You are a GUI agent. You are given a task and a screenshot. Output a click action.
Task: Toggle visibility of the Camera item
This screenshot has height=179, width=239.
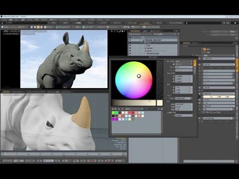[130, 48]
